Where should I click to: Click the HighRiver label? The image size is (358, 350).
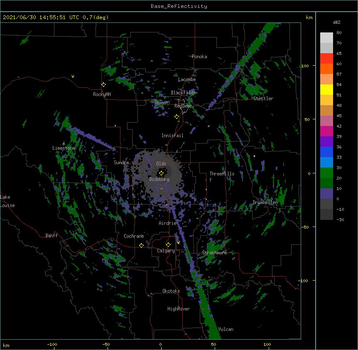coord(179,309)
